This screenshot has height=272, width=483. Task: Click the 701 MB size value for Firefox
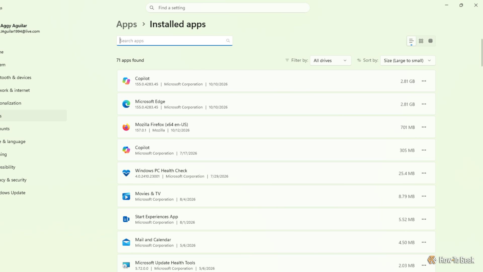tap(408, 127)
